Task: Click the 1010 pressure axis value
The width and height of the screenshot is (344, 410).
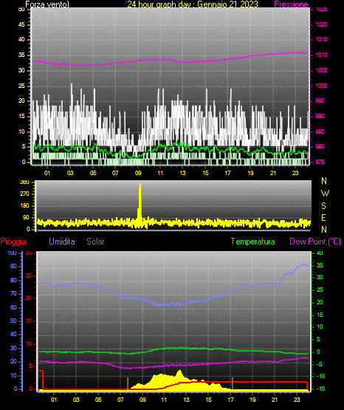Action: (321, 55)
